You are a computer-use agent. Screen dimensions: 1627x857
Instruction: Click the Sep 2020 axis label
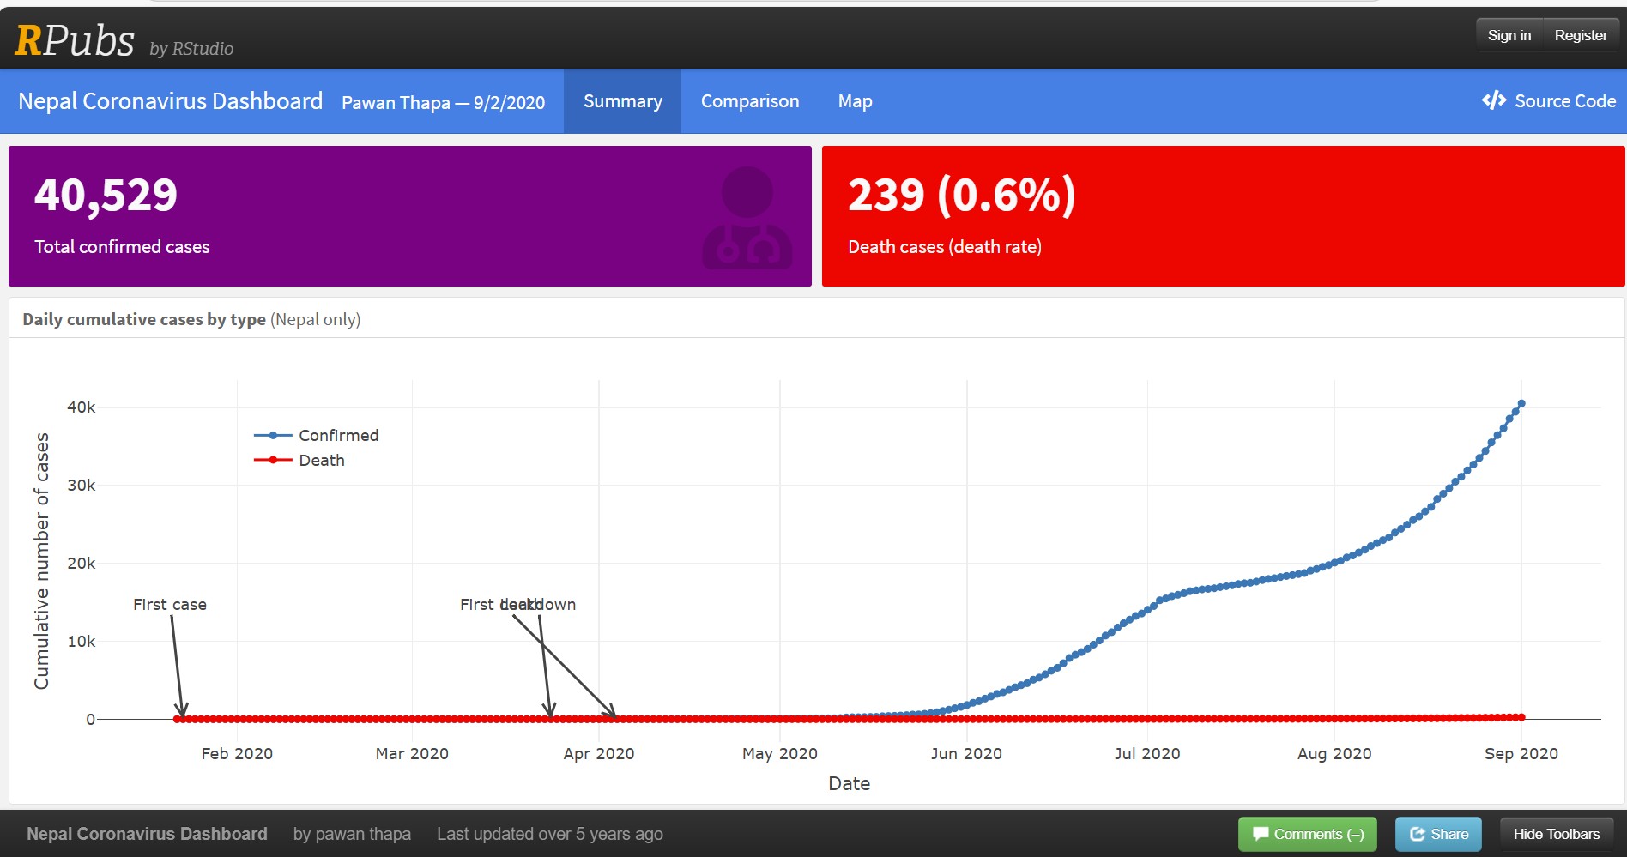(x=1521, y=754)
